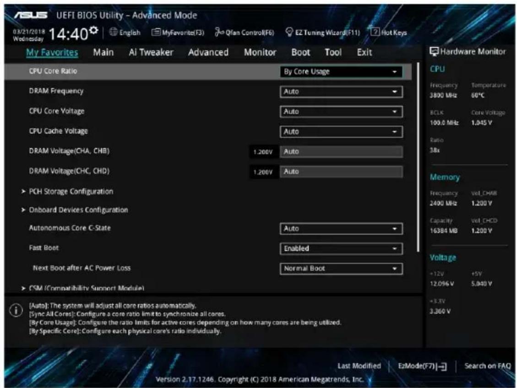517x388 pixels.
Task: Open CPU Core Voltage dropdown
Action: coord(341,112)
